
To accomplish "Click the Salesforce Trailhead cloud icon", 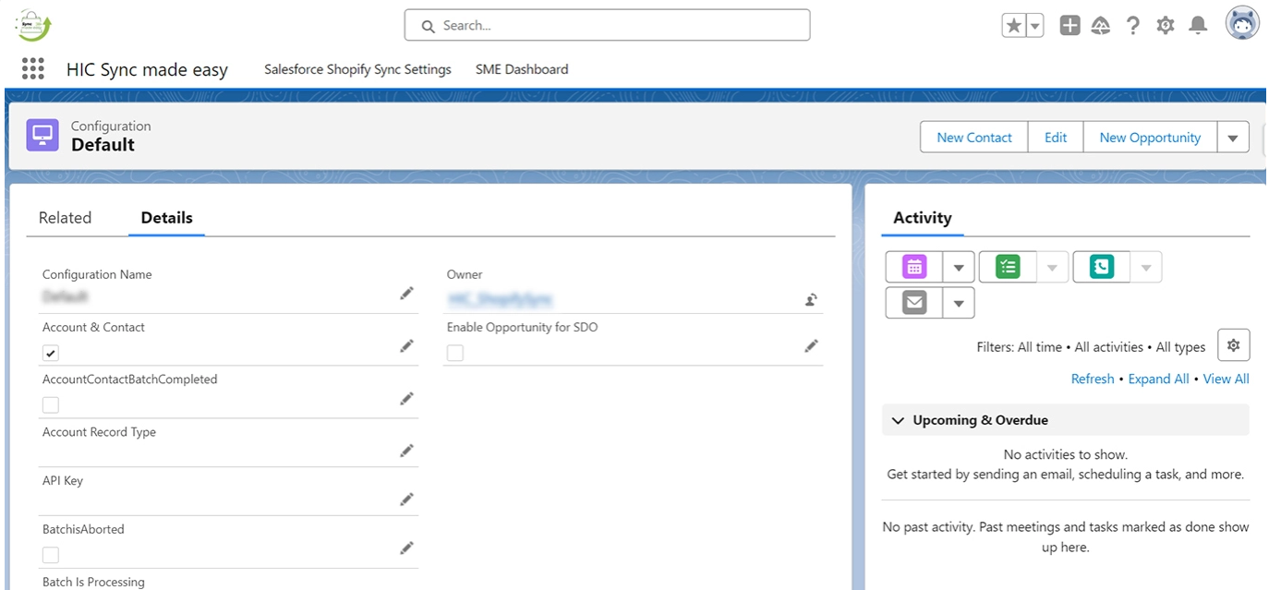I will [1101, 26].
